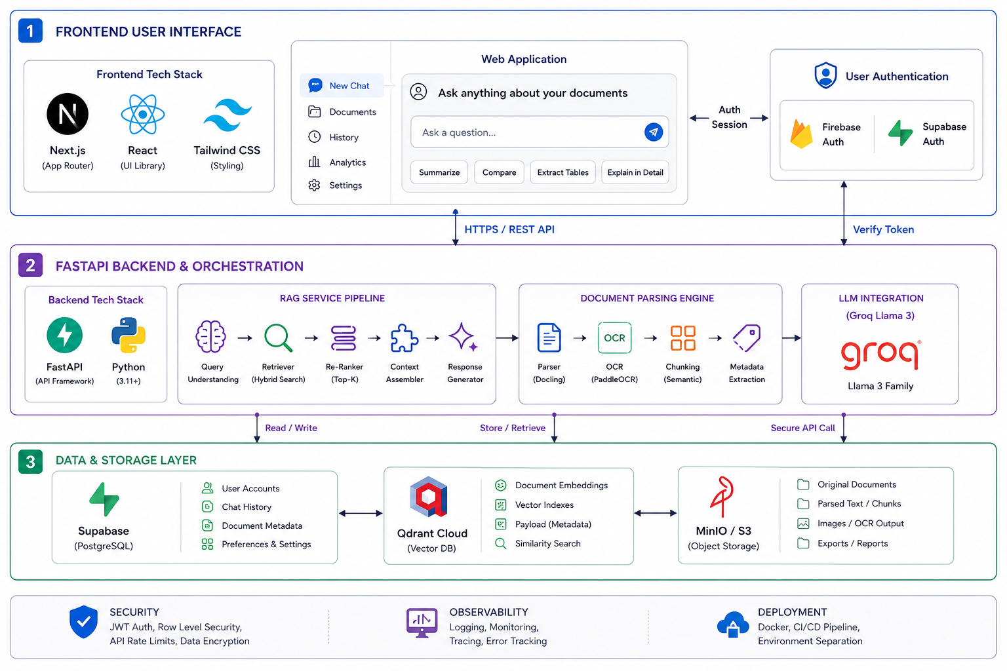Viewport: 1007px width, 671px height.
Task: Select the Python logo in Backend Tech Stack
Action: point(128,335)
